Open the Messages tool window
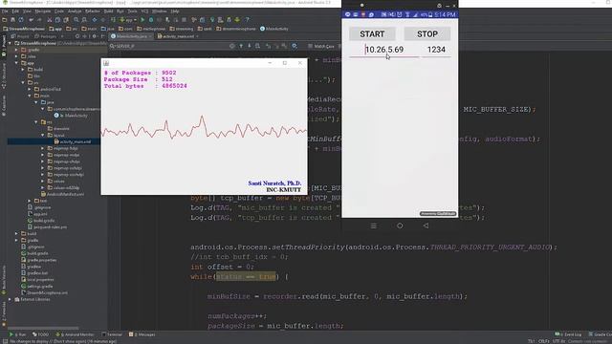This screenshot has height=344, width=612. tap(142, 334)
